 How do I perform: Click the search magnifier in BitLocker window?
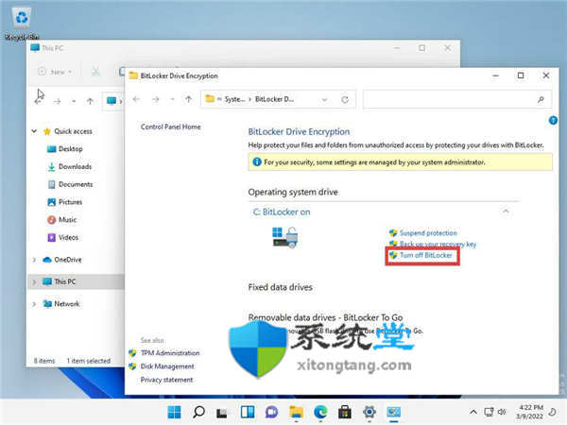[541, 99]
